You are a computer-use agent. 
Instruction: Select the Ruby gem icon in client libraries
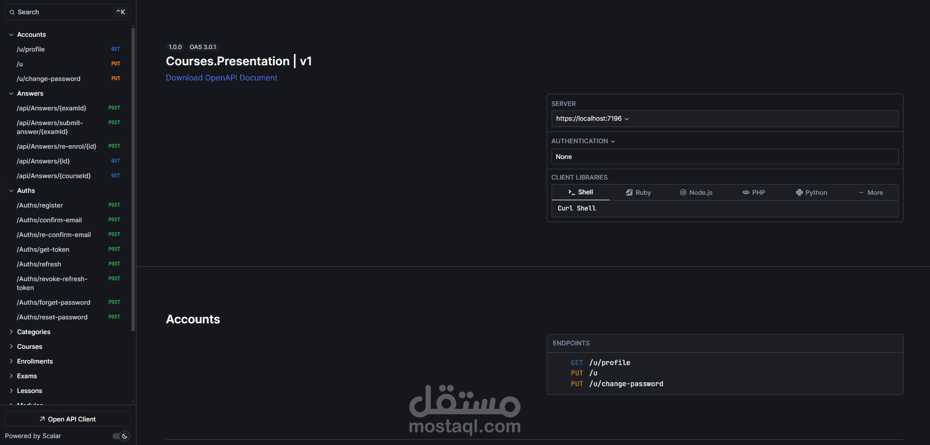point(630,192)
